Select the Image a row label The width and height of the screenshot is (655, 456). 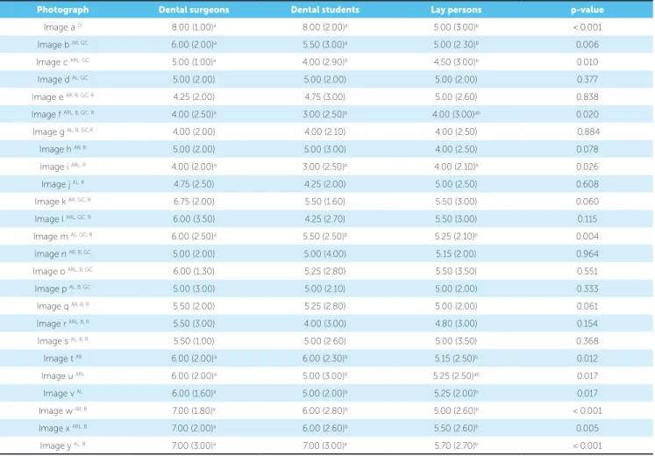point(62,27)
